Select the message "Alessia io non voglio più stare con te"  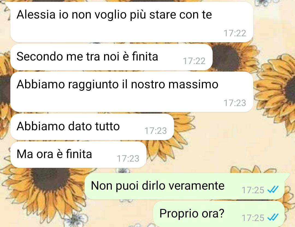tap(132, 22)
